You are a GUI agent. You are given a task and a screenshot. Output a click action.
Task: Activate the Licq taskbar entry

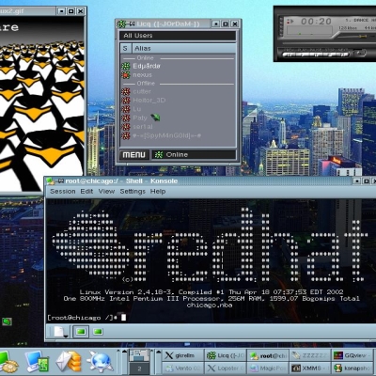click(x=226, y=355)
